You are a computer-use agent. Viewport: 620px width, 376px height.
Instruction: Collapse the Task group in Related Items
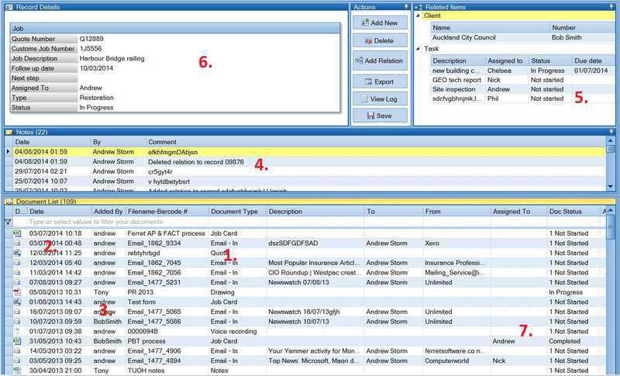(419, 48)
